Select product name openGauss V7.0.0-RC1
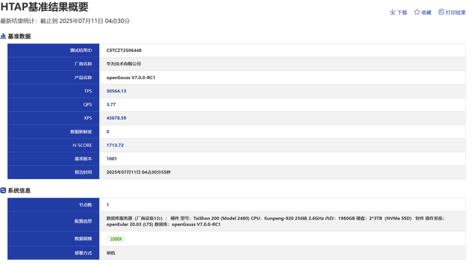 (x=130, y=78)
